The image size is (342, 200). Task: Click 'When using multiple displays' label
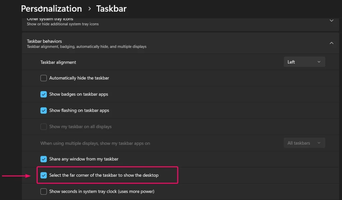[x=95, y=143]
